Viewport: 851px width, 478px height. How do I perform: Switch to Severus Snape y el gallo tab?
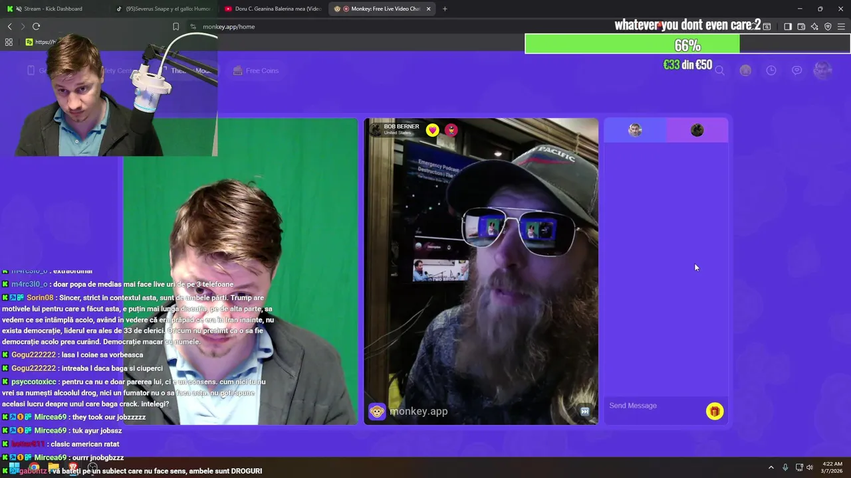[163, 9]
